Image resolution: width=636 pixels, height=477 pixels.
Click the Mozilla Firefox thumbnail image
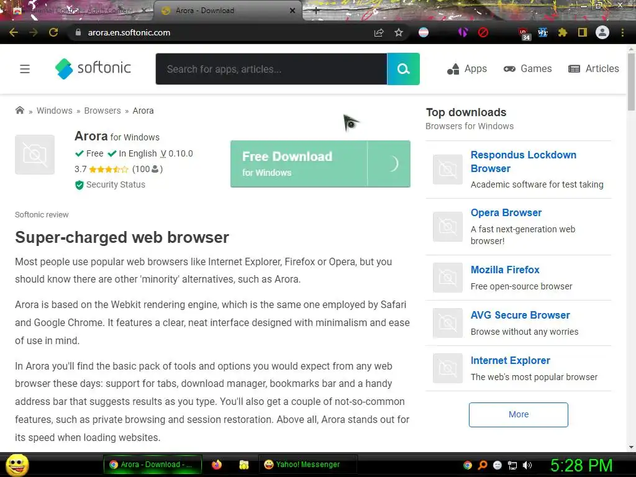click(x=447, y=278)
